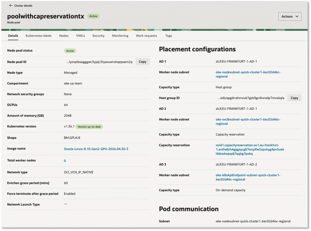This screenshot has height=231, width=311.
Task: Copy the Host group ID
Action: 294,98
